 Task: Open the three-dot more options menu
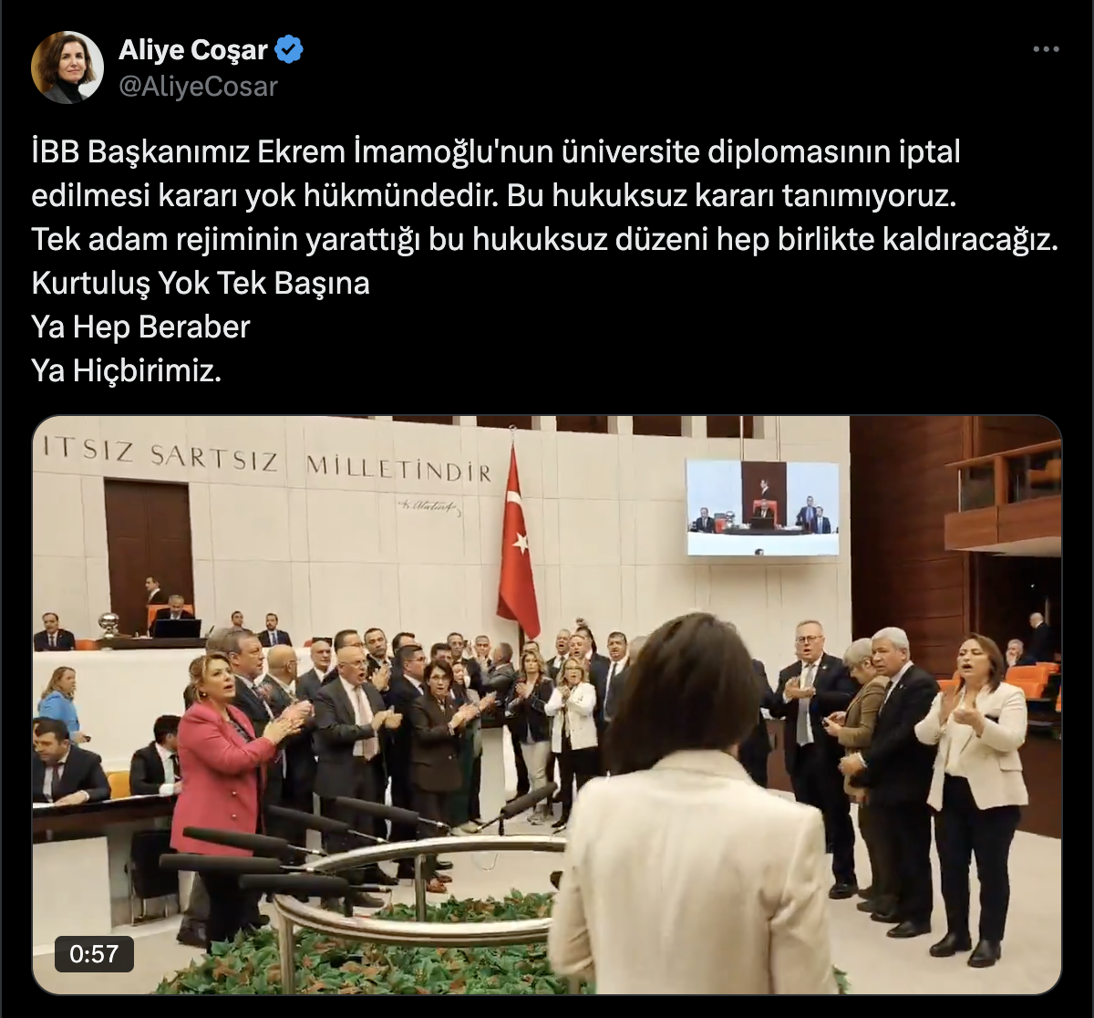click(1046, 49)
